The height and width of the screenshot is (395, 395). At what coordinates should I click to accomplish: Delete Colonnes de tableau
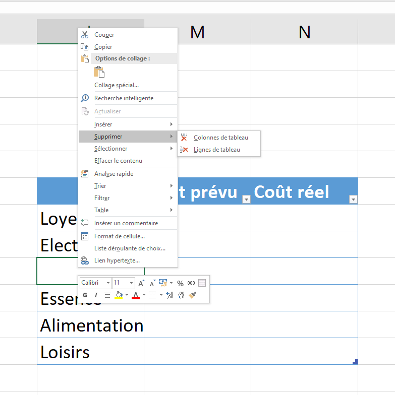click(x=219, y=137)
